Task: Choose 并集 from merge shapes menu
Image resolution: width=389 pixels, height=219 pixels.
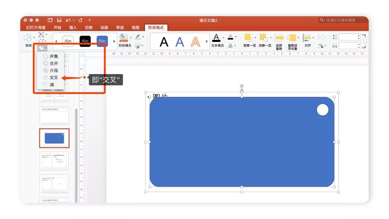Action: (x=50, y=56)
